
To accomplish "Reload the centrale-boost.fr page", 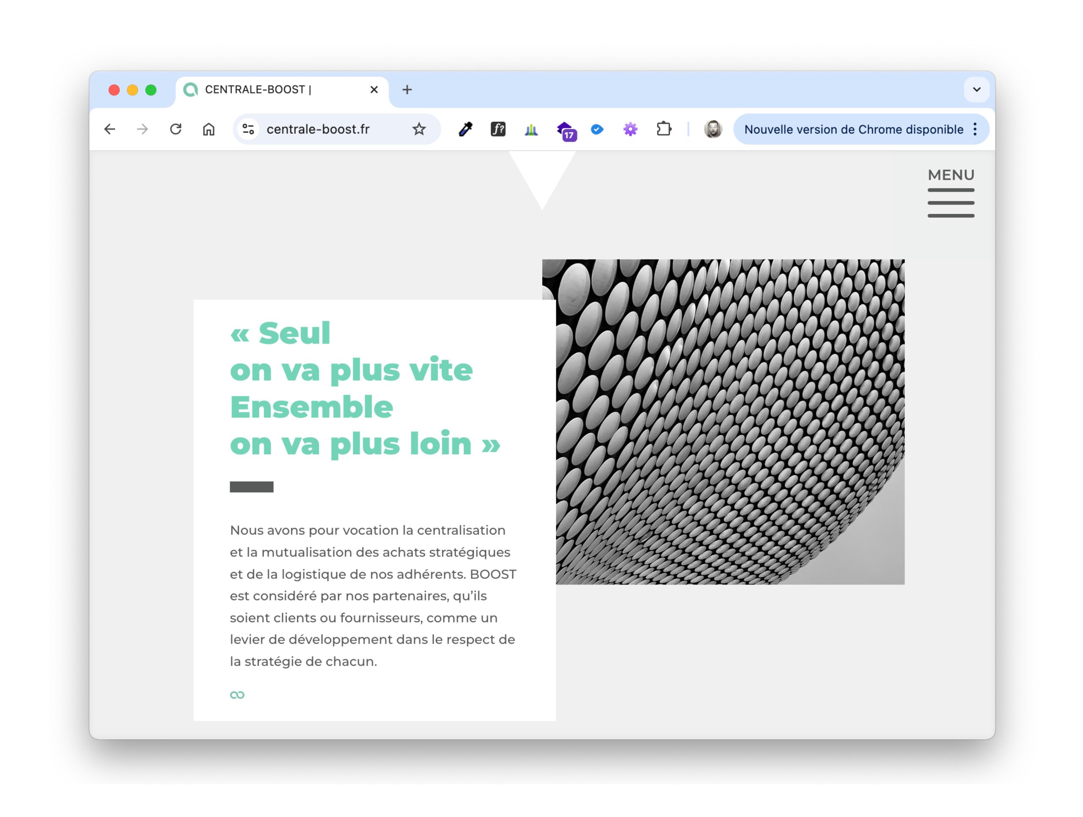I will coord(176,129).
